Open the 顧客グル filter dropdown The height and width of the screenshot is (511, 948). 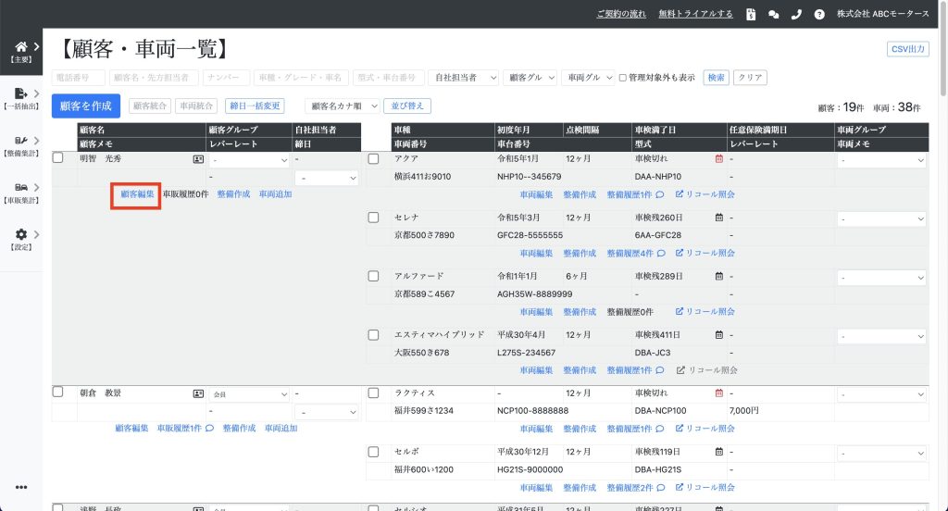pos(530,78)
